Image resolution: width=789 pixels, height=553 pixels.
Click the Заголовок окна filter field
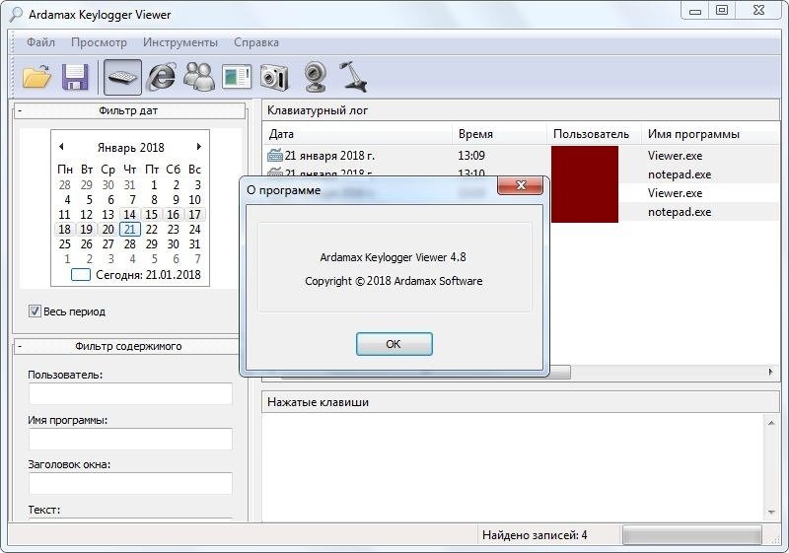[130, 483]
